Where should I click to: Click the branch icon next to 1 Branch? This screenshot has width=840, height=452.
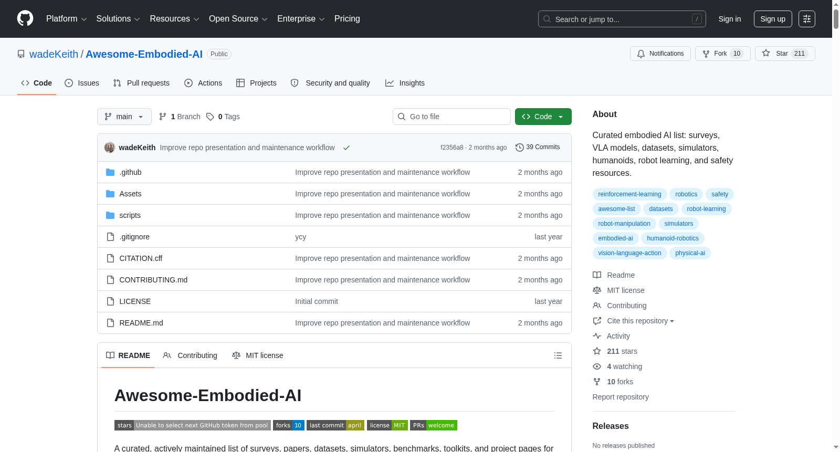(163, 117)
